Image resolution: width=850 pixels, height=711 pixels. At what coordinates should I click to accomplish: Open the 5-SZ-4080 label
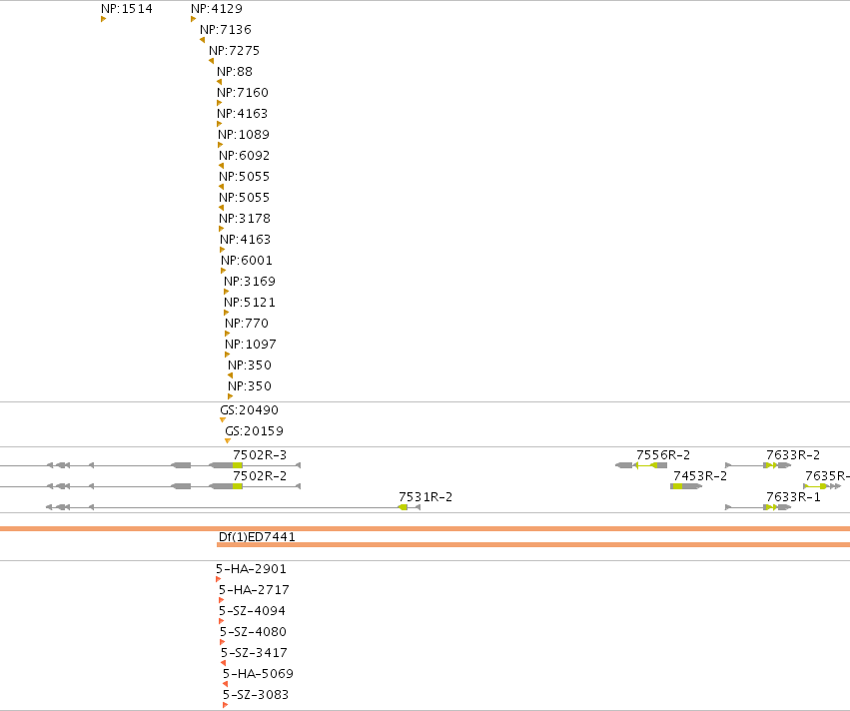pos(253,632)
